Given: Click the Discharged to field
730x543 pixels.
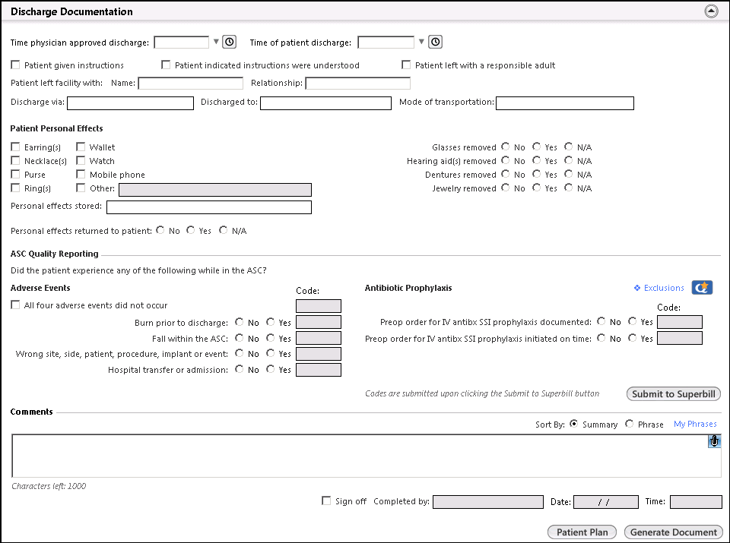Looking at the screenshot, I should (325, 103).
